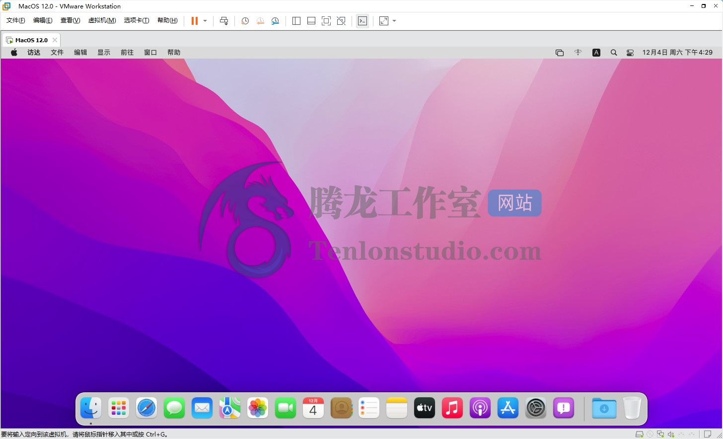Toggle the thumbnail bar view icon

click(x=311, y=21)
